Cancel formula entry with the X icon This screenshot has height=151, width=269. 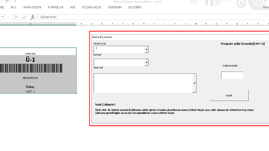(x=16, y=17)
